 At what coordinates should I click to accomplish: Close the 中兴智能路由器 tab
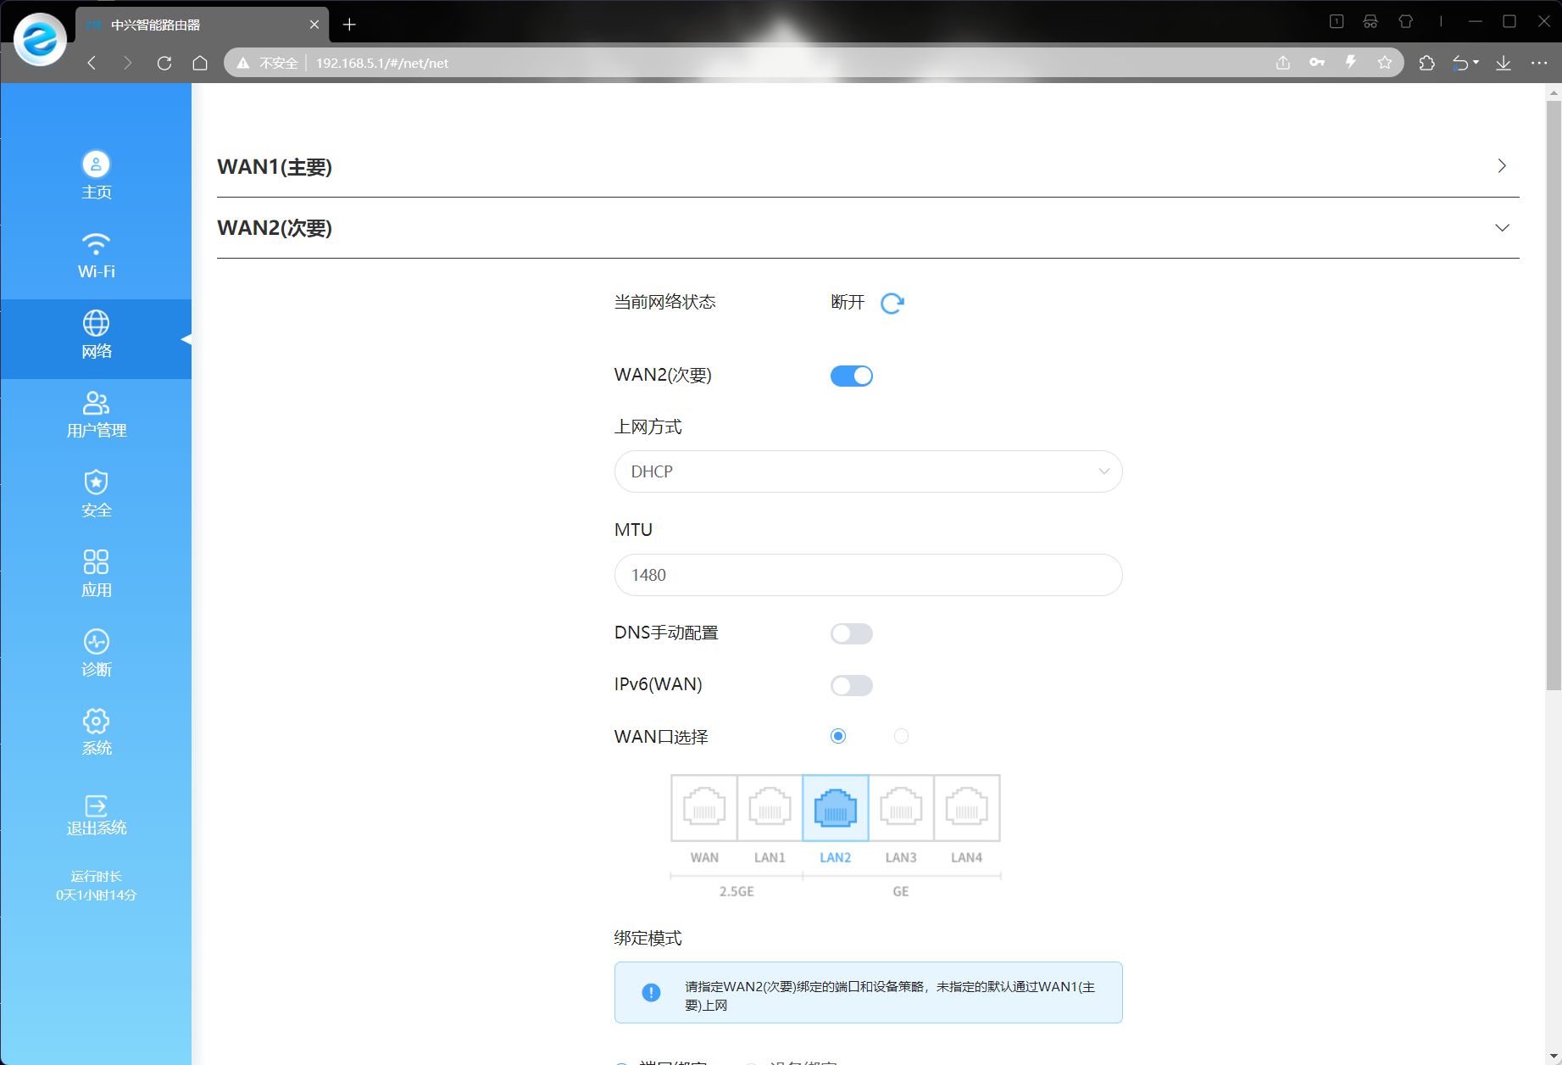coord(314,25)
